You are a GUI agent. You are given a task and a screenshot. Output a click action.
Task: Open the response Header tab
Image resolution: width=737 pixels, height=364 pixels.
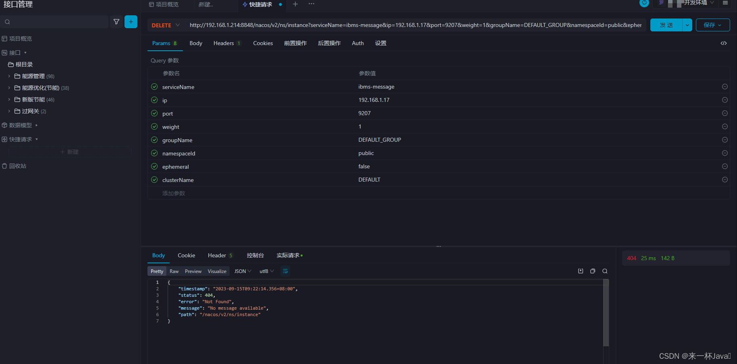(x=220, y=255)
